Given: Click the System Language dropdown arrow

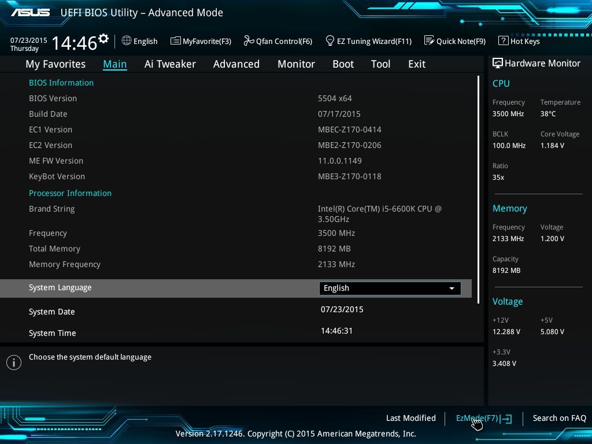Looking at the screenshot, I should pyautogui.click(x=452, y=288).
